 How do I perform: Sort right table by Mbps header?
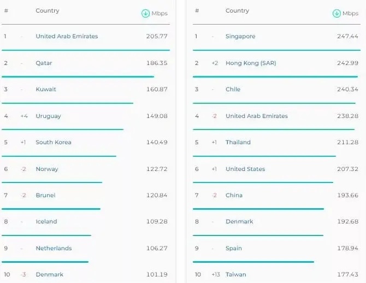point(350,14)
